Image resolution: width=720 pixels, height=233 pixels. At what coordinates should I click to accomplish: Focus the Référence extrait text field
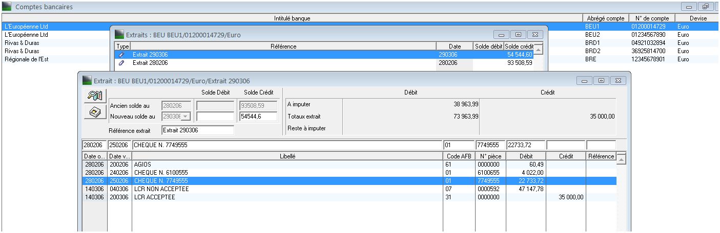tap(197, 130)
